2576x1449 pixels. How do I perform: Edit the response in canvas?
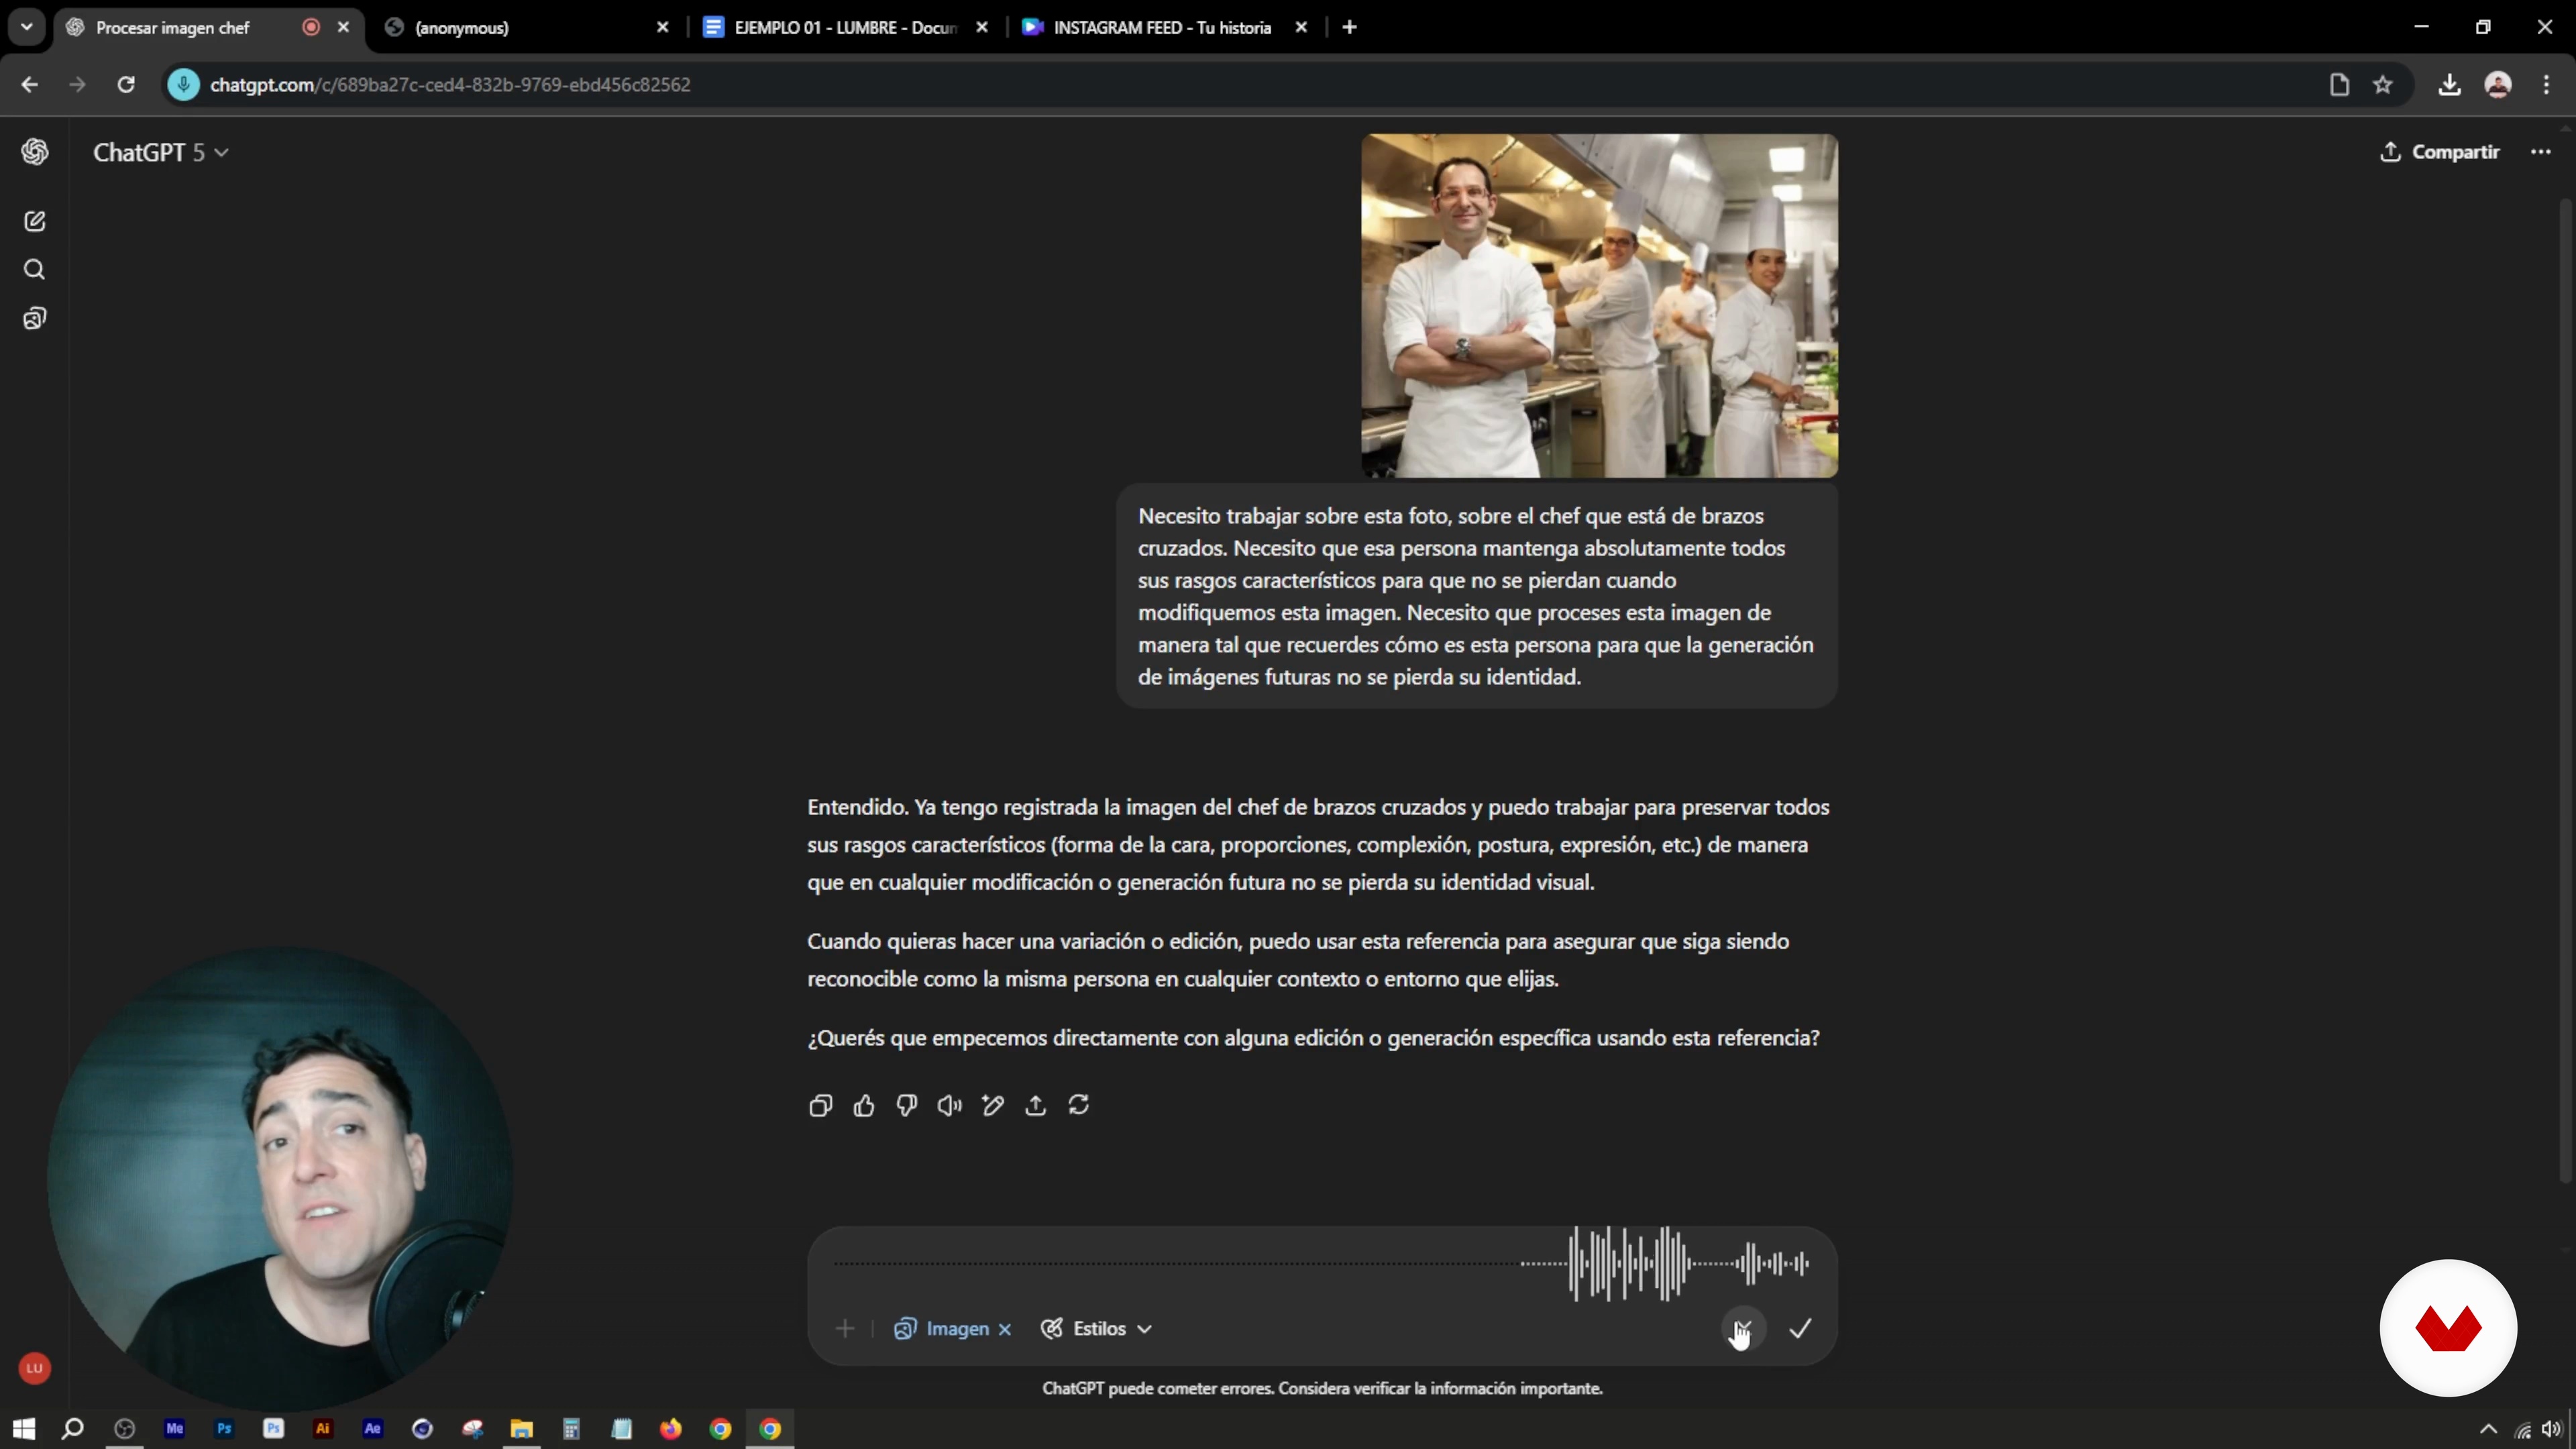point(993,1105)
